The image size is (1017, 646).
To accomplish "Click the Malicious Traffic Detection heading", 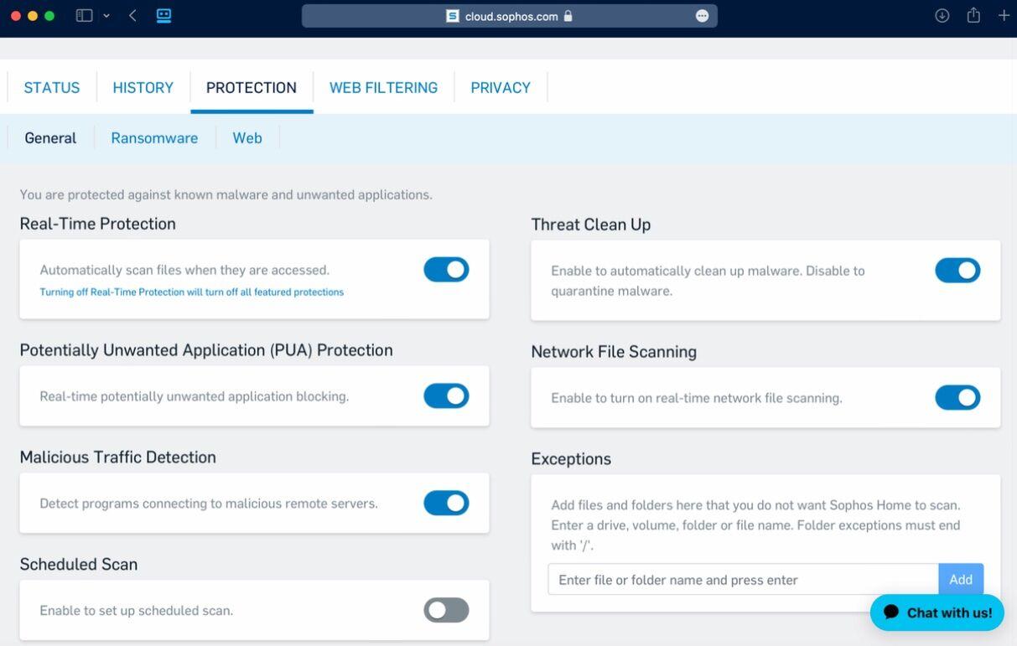I will pos(118,457).
